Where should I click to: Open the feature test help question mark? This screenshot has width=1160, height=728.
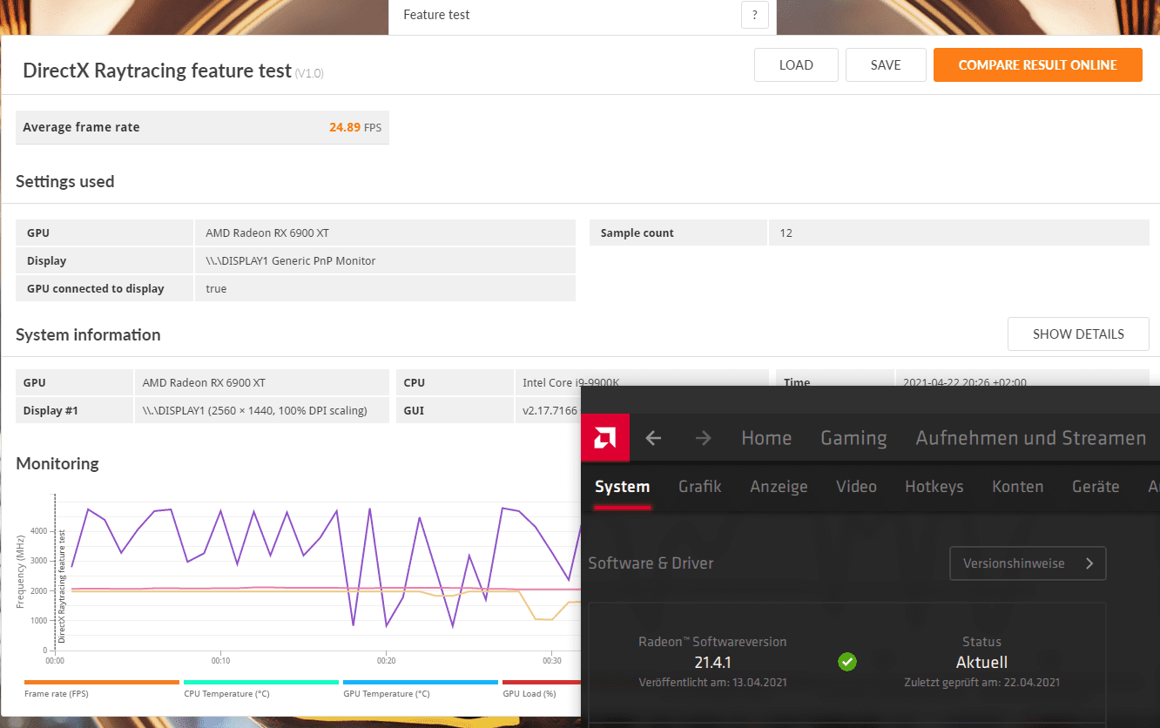coord(754,15)
